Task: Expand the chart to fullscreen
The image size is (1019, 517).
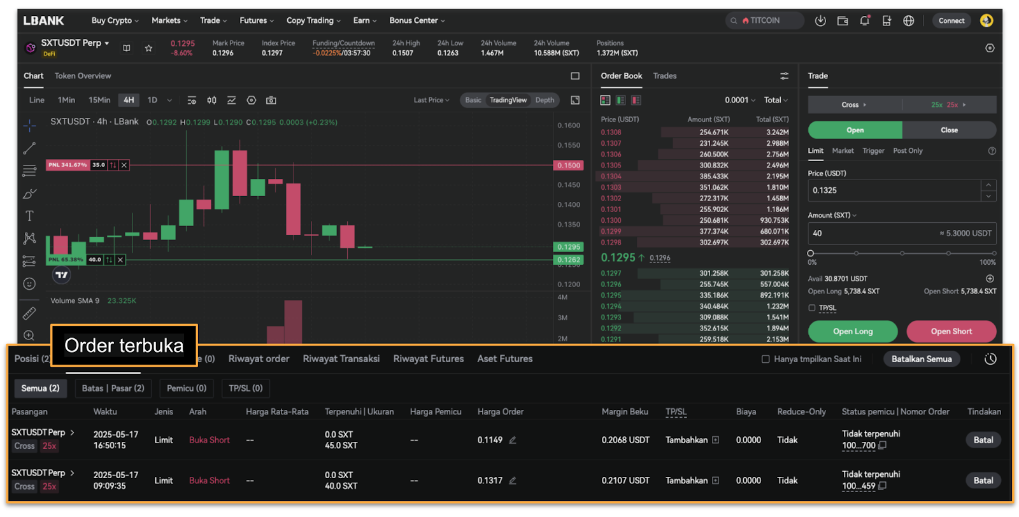Action: pyautogui.click(x=575, y=100)
